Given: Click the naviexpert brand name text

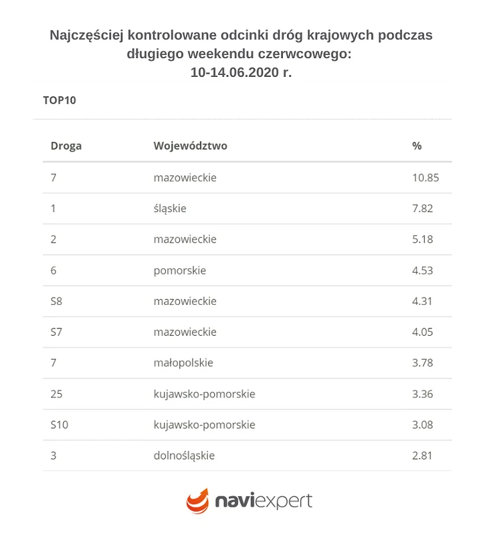Looking at the screenshot, I should point(263,500).
